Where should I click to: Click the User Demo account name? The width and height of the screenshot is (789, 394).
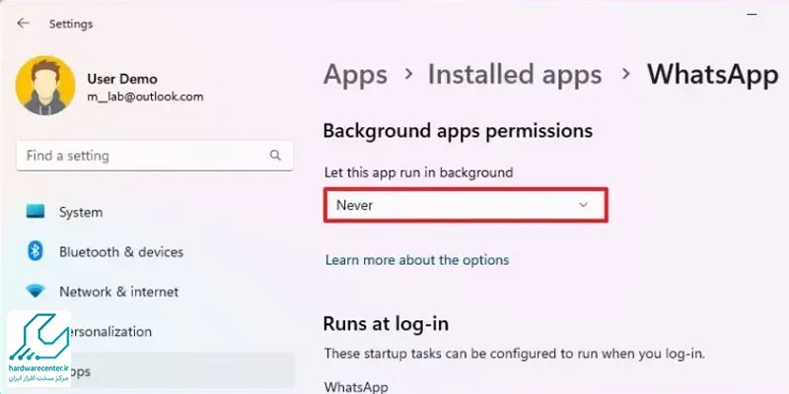pos(122,79)
